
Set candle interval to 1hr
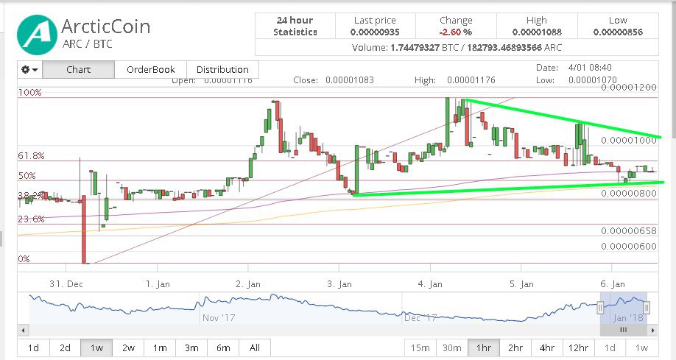tap(484, 348)
